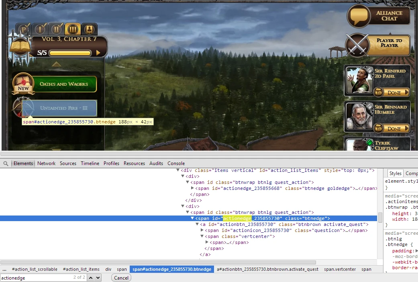The height and width of the screenshot is (282, 418).
Task: Collapse the selected actionedge_235855730 span
Action: click(192, 218)
